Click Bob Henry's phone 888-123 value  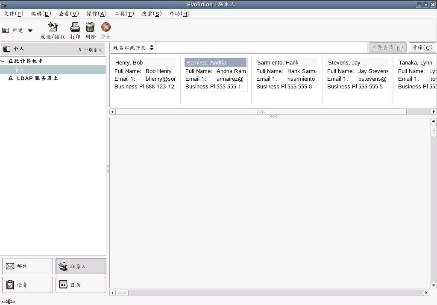(160, 86)
